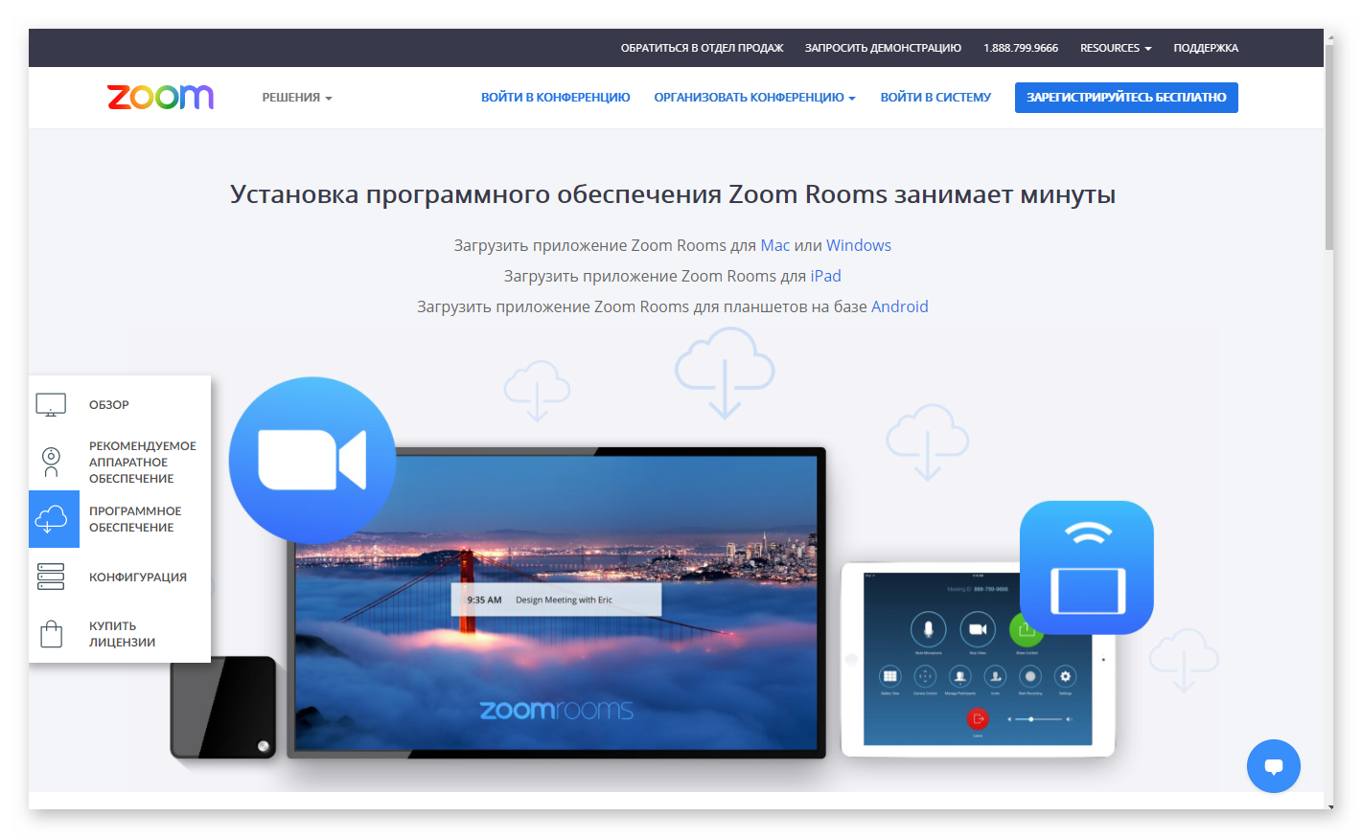Screen dimensions: 1362x838
Task: Open the РЕШЕНИЯ dropdown menu
Action: click(x=297, y=98)
